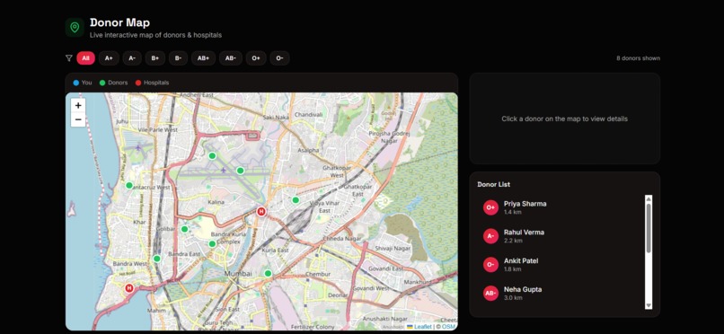Click Priya Sharma's O+ blood badge
This screenshot has width=724, height=334.
pos(490,207)
